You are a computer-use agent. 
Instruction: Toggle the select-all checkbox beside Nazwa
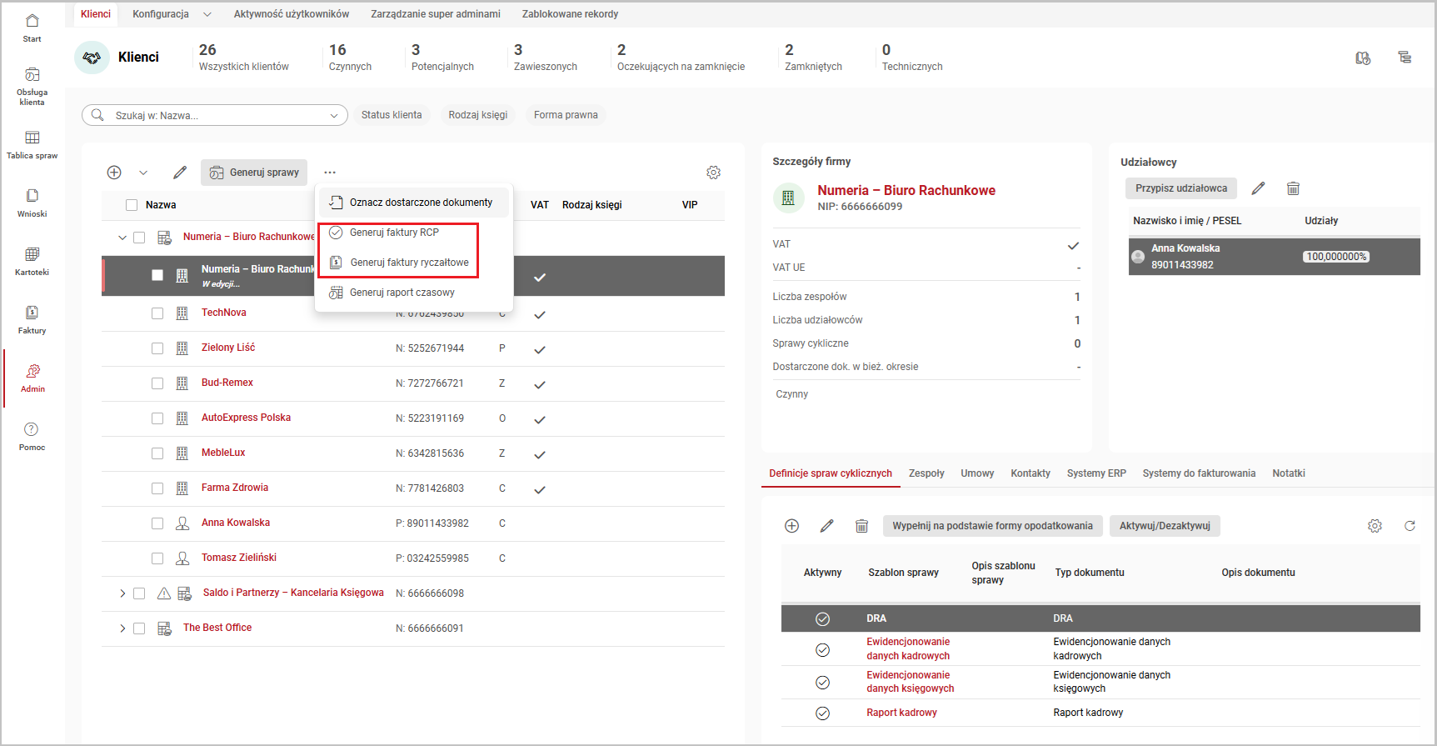(132, 205)
